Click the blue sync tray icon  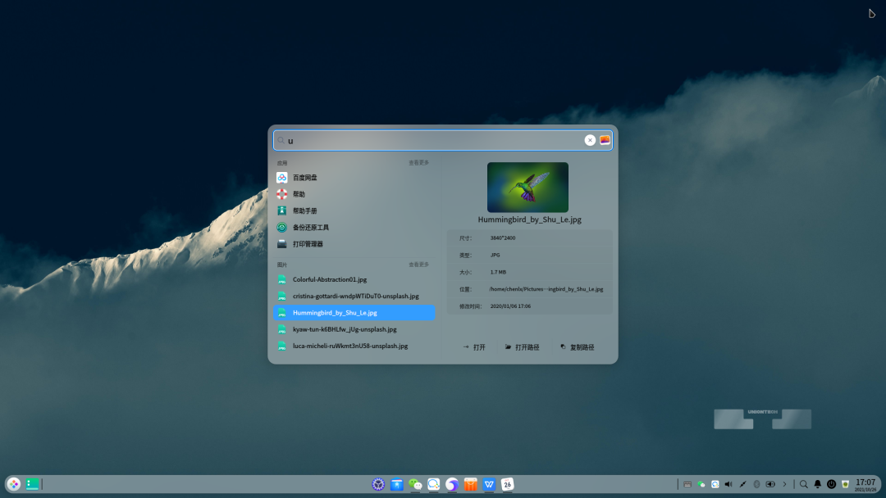pyautogui.click(x=715, y=484)
